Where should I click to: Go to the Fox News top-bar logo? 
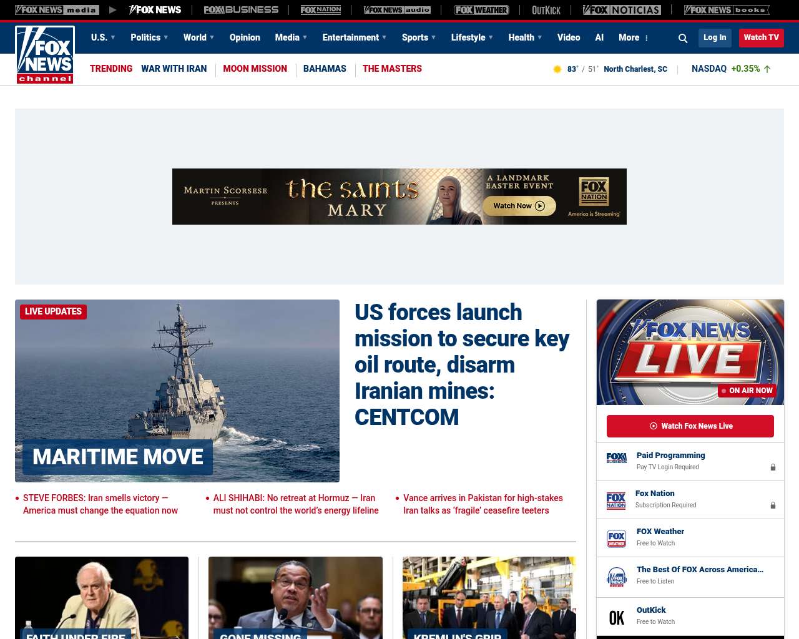(155, 10)
